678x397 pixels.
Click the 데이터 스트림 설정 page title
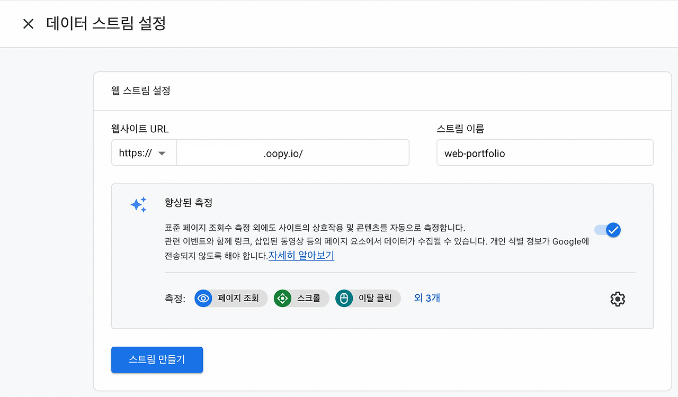[x=106, y=24]
